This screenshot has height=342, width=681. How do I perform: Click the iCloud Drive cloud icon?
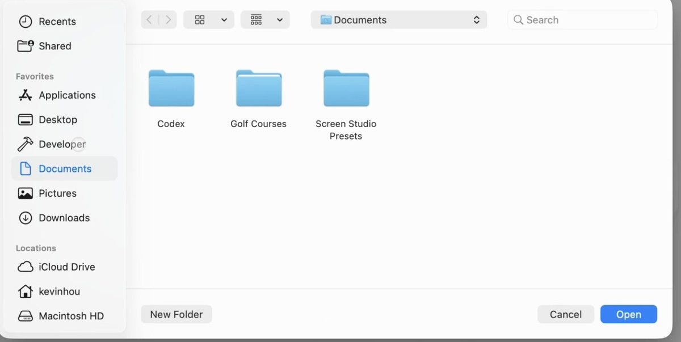point(26,267)
